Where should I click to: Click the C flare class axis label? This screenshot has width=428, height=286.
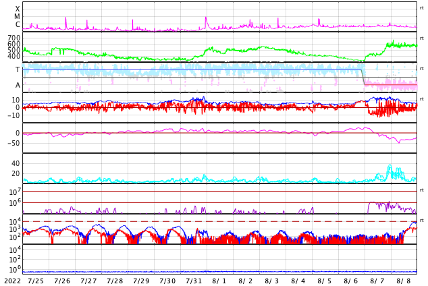click(18, 25)
